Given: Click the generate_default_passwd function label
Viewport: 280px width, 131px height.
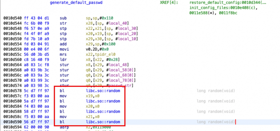Looking at the screenshot, I should [75, 2].
